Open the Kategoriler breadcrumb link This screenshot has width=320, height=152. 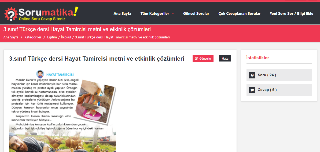click(33, 37)
